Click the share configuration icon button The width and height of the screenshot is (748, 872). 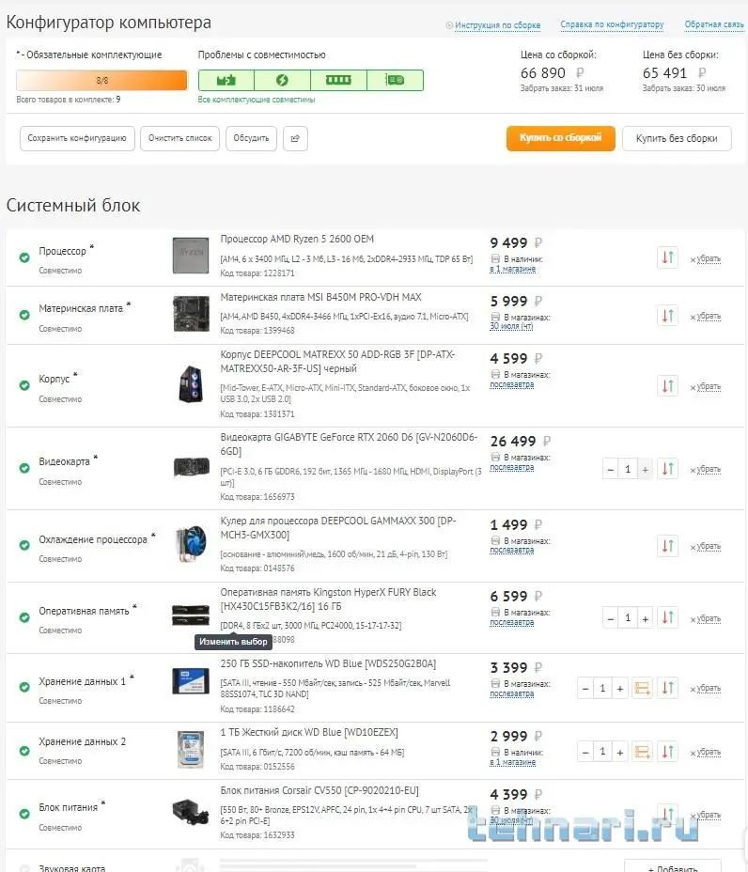click(295, 138)
